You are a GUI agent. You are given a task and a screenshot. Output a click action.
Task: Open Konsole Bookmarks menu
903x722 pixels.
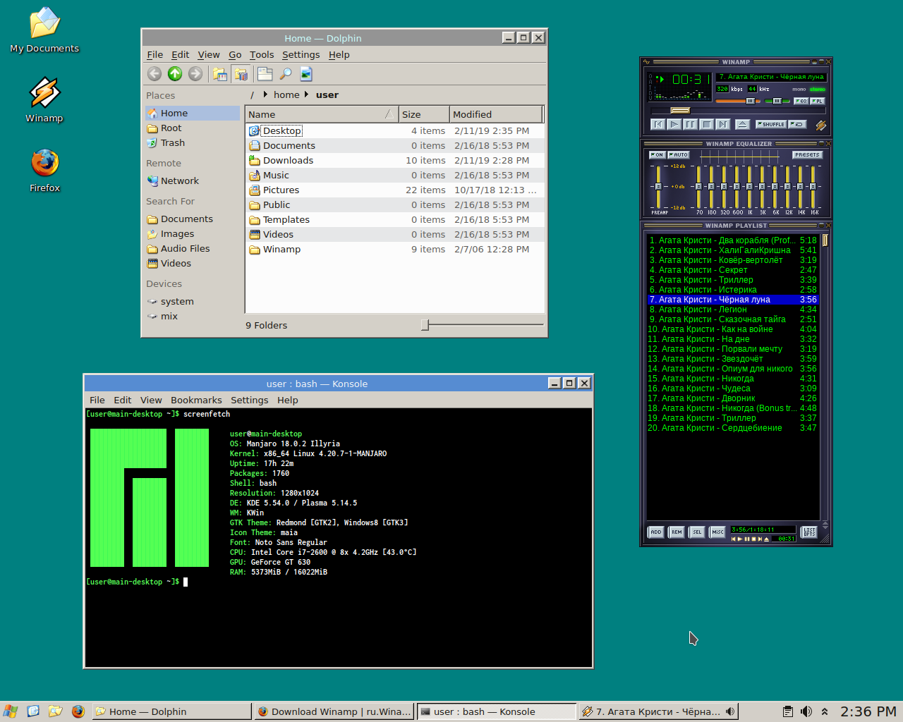[196, 400]
